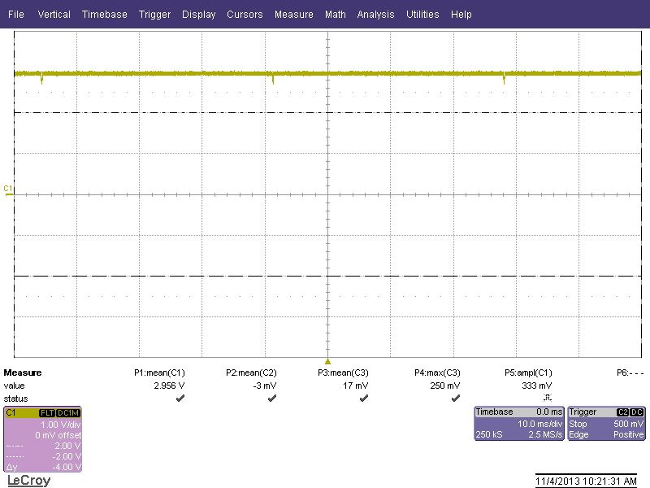Select the P5:ampl(C1) measurement header
The width and height of the screenshot is (650, 488).
coord(528,373)
